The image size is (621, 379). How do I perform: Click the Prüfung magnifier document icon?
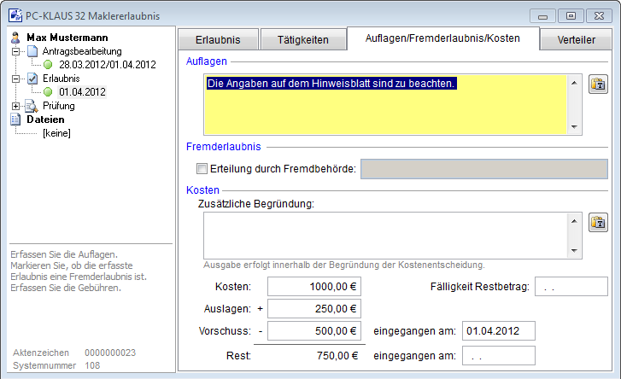click(x=32, y=106)
